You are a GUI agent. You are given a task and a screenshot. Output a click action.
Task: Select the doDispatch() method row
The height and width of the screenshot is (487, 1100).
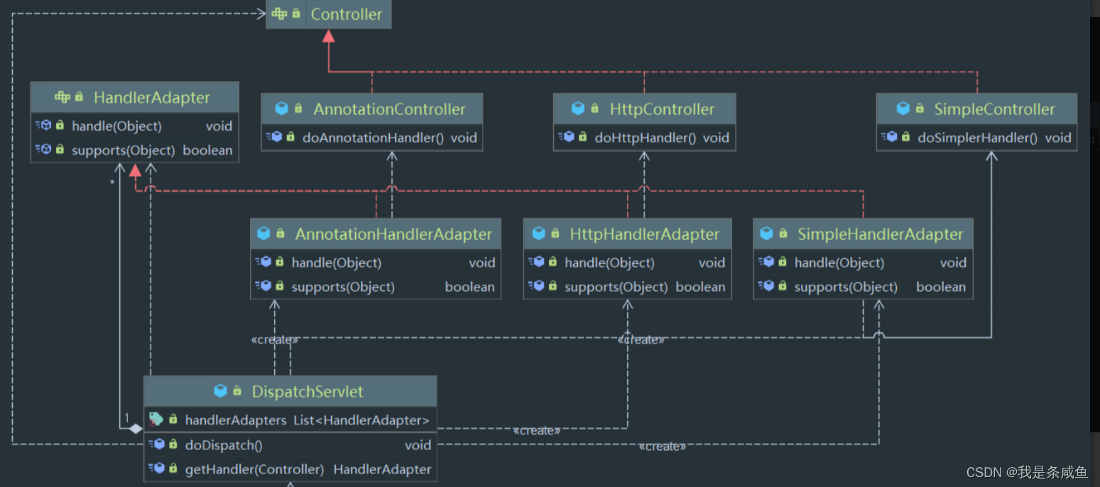coord(290,445)
